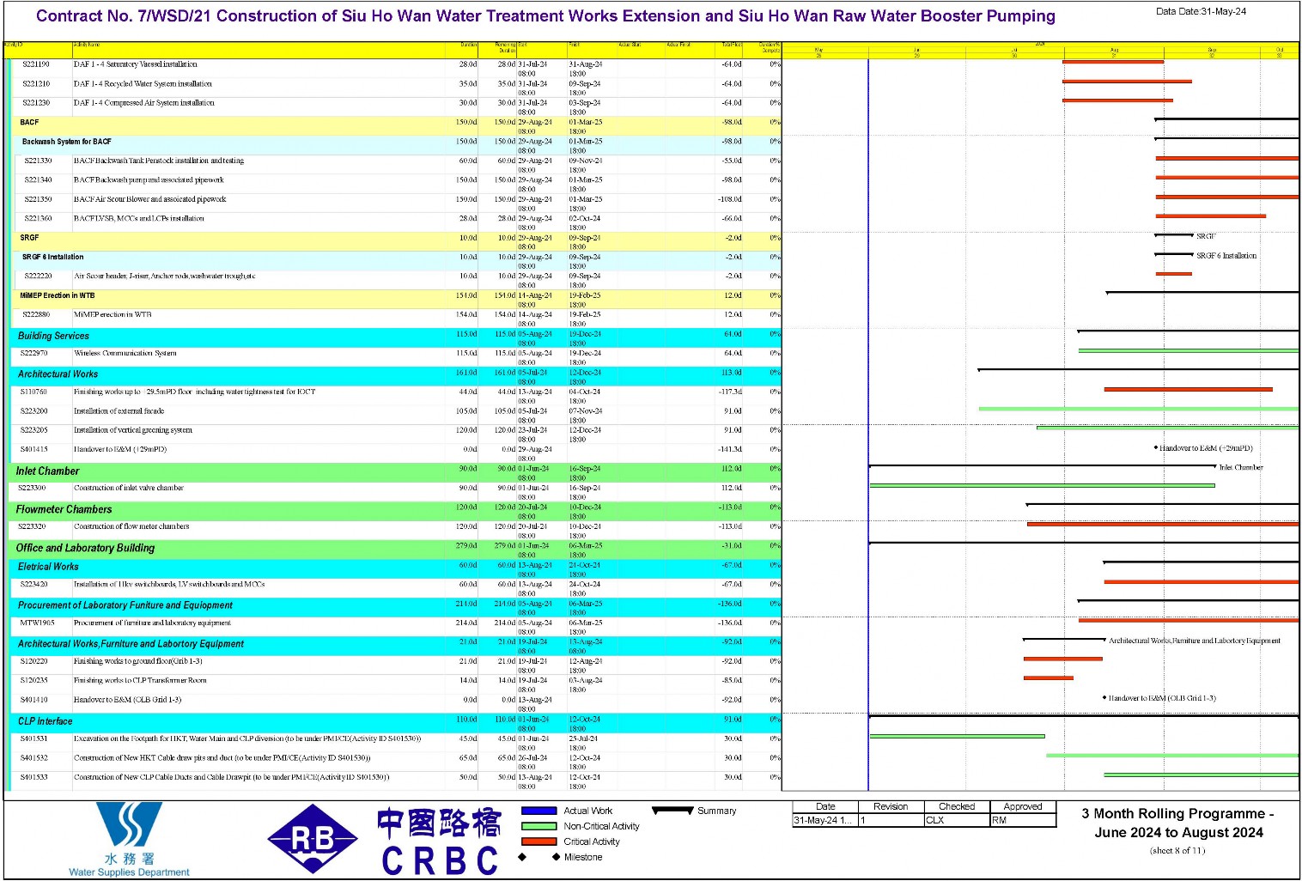
Task: Select the Eletrical Works group row
Action: click(x=396, y=568)
